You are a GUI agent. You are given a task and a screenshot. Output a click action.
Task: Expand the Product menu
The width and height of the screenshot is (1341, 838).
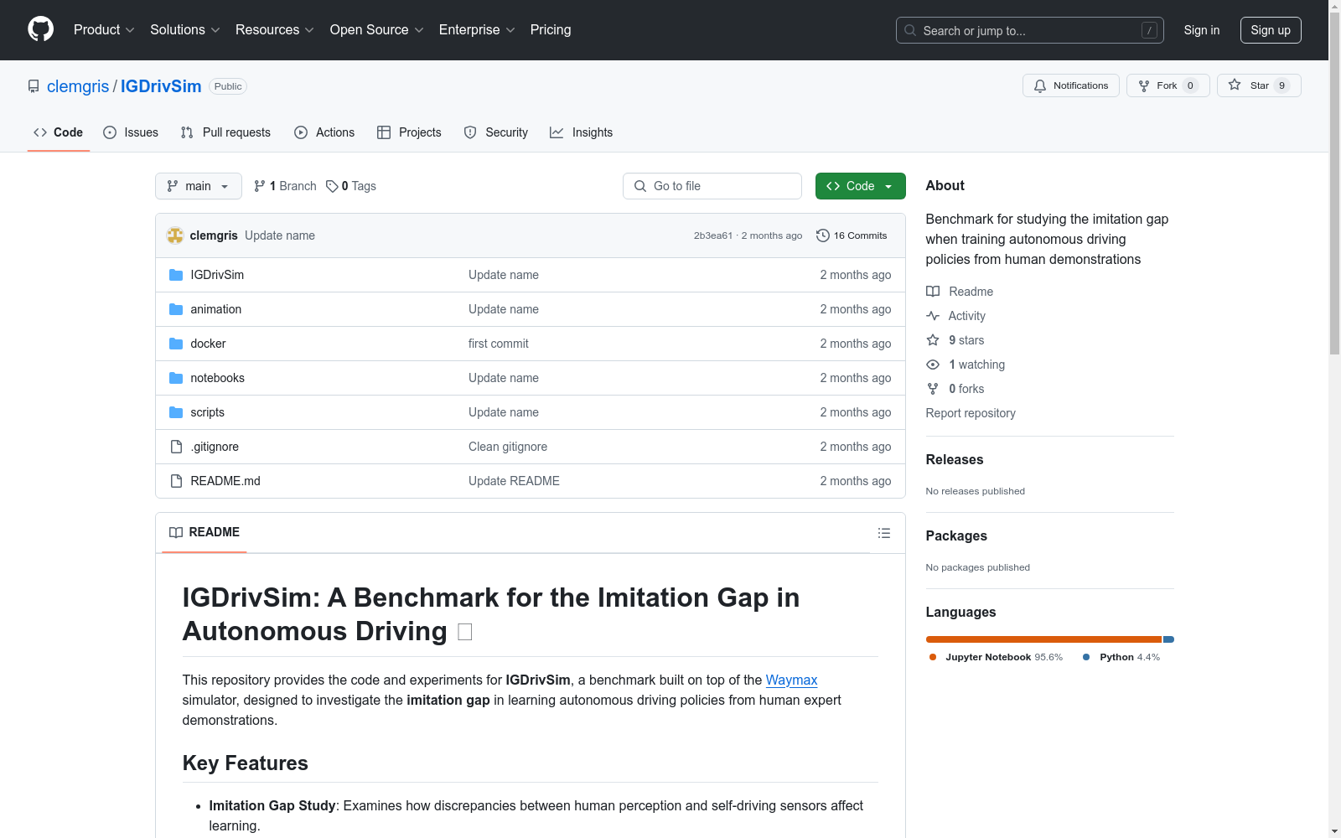click(x=104, y=30)
